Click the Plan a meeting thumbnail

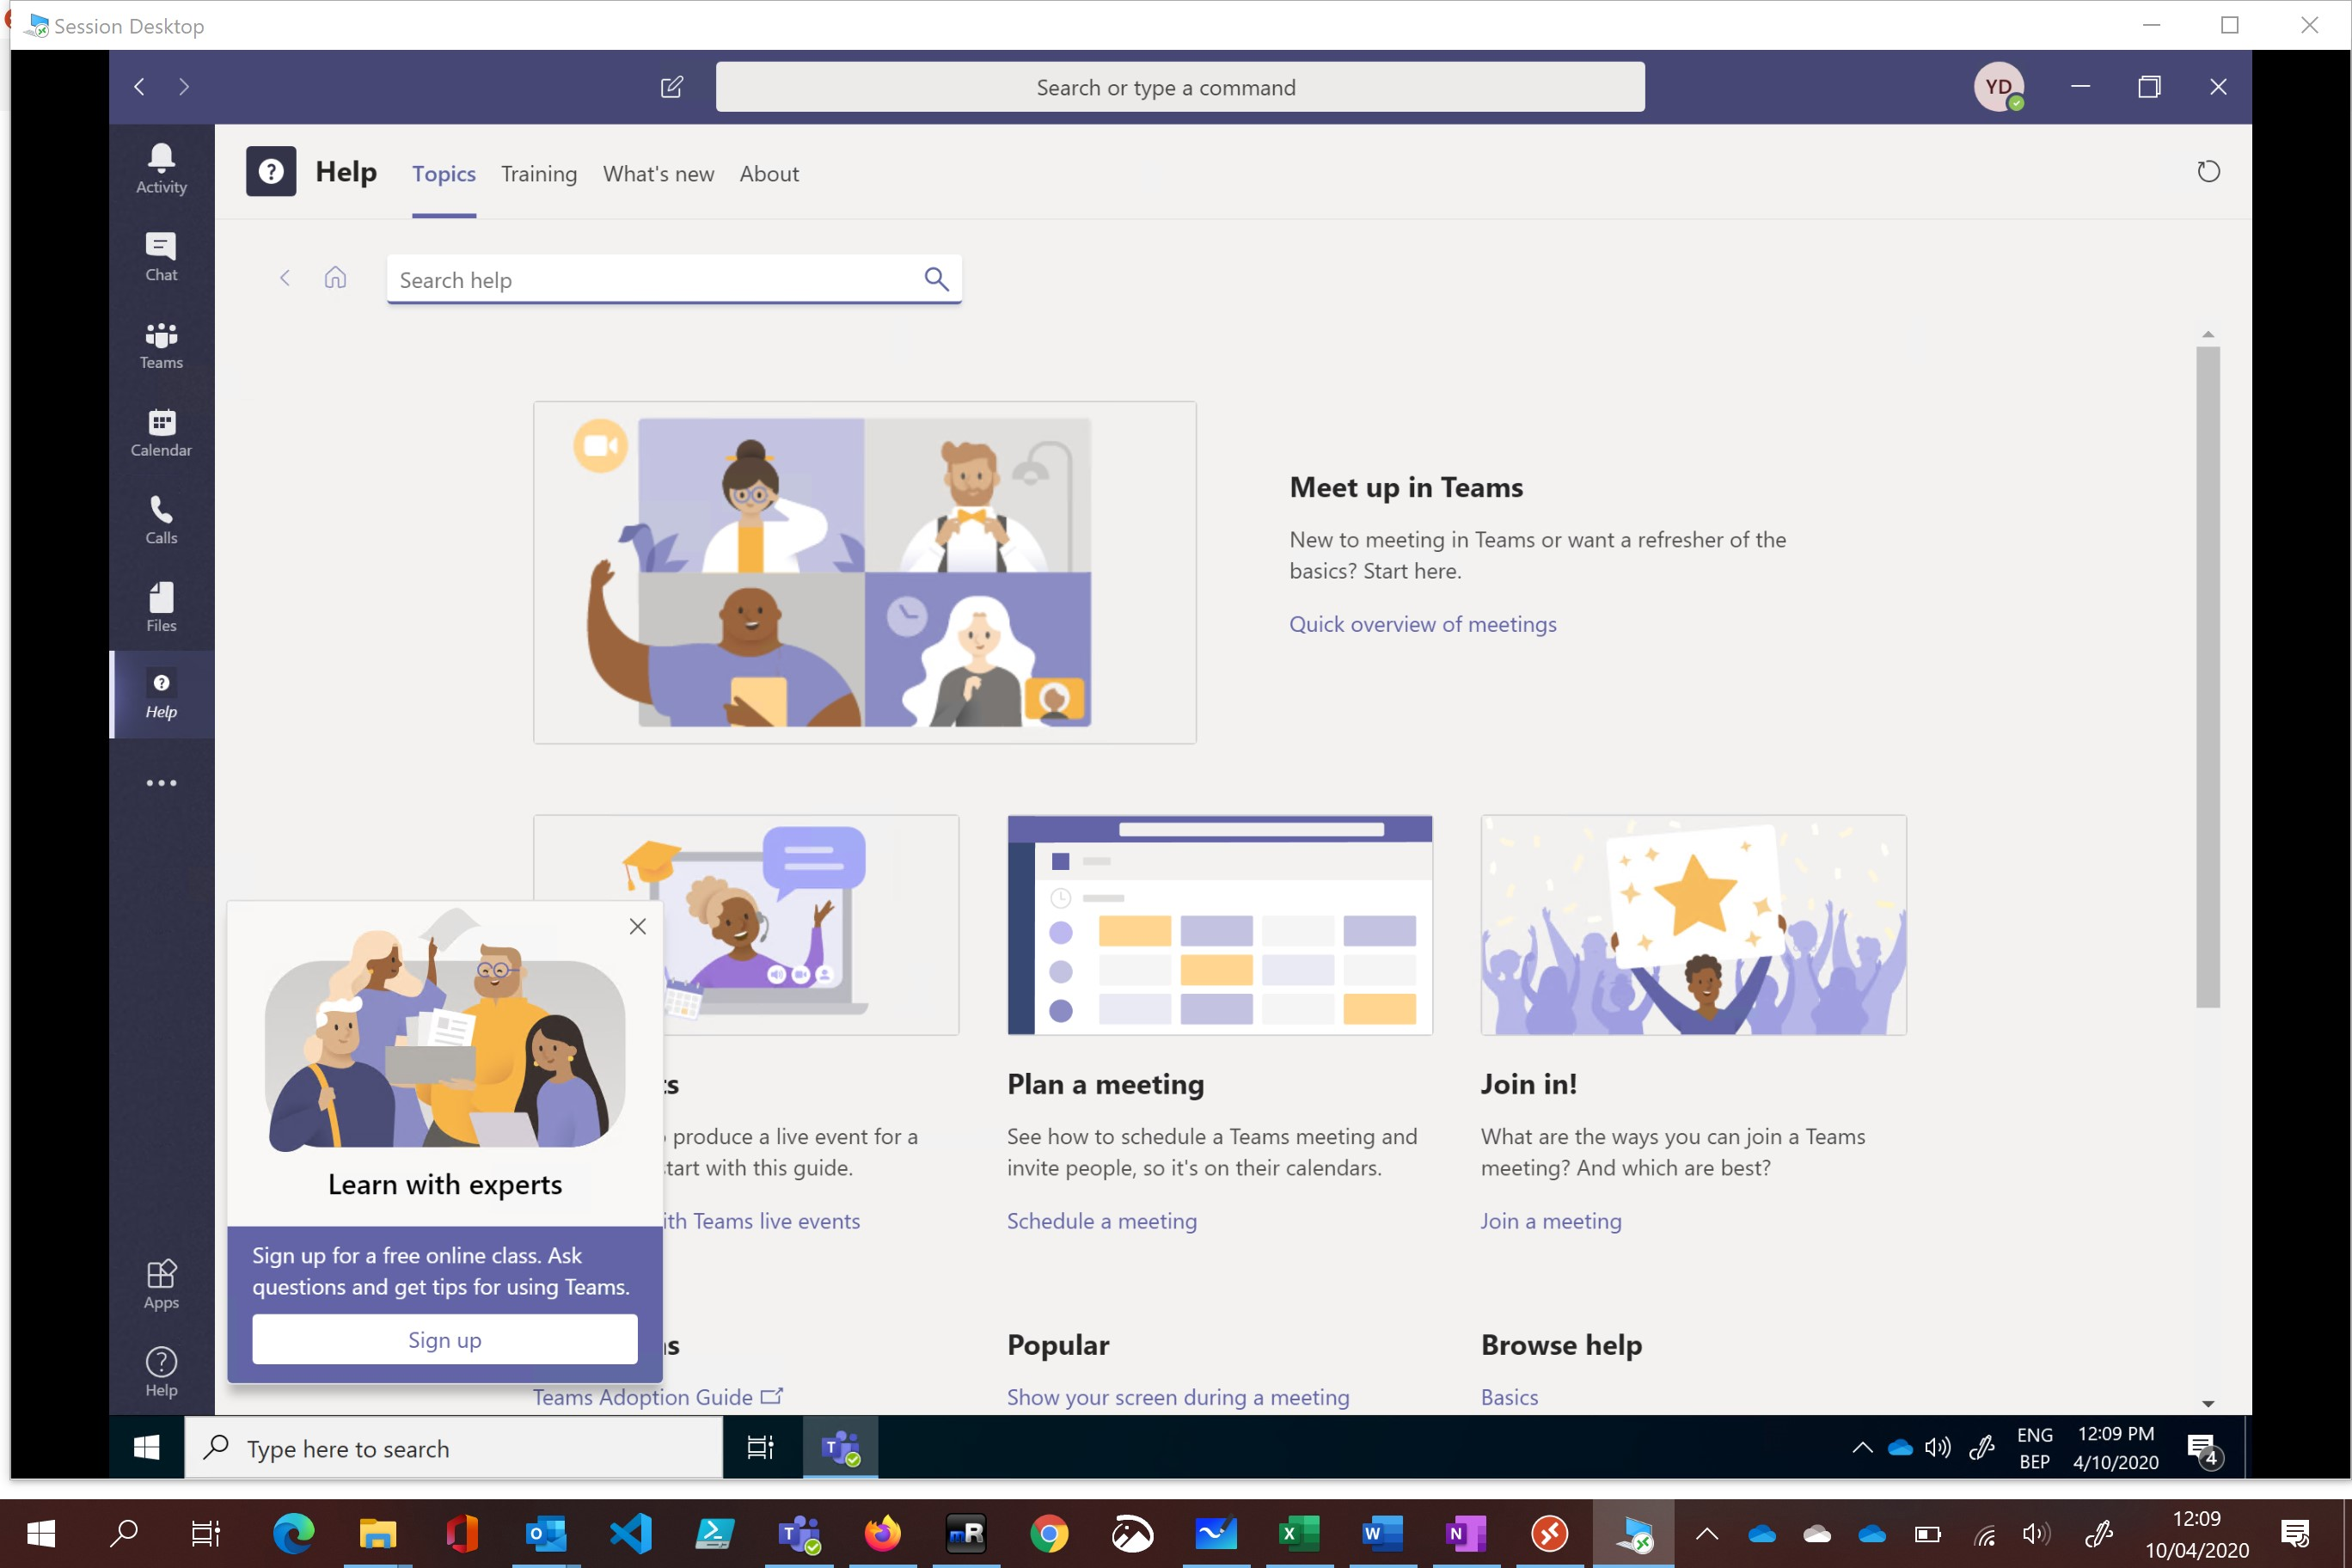click(1220, 925)
